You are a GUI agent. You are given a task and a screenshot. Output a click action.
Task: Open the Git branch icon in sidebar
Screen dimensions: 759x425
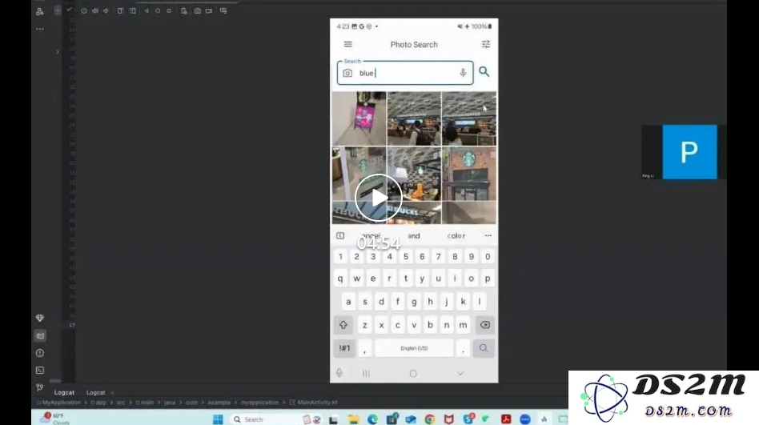(40, 387)
